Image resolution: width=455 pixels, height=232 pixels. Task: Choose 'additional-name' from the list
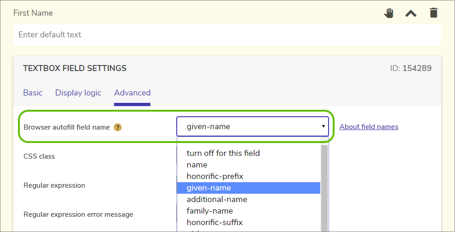[x=217, y=199]
